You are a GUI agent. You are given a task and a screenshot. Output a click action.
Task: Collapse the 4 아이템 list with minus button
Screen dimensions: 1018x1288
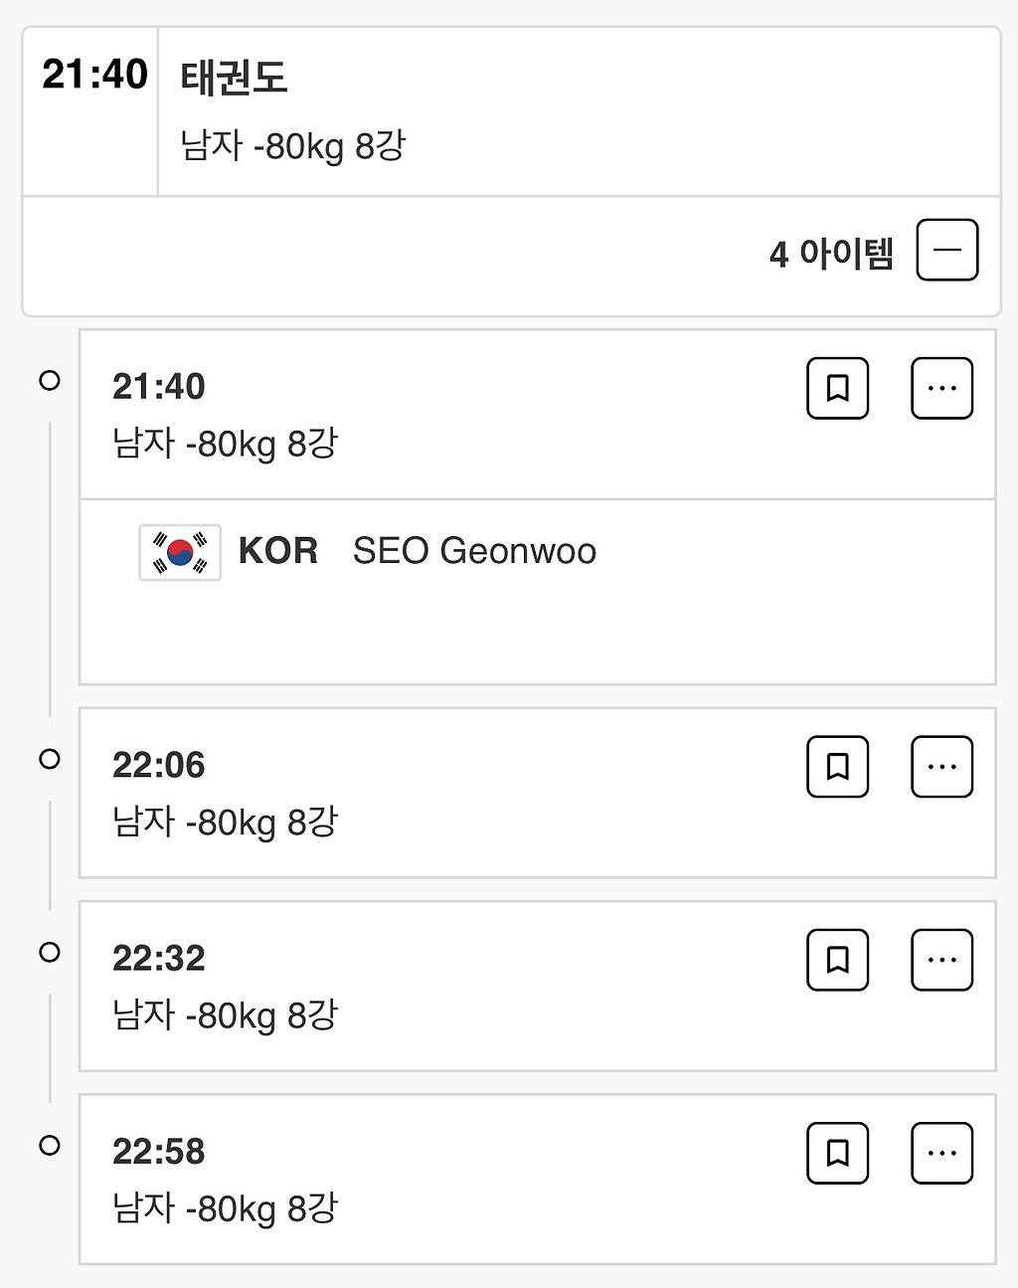pos(947,250)
